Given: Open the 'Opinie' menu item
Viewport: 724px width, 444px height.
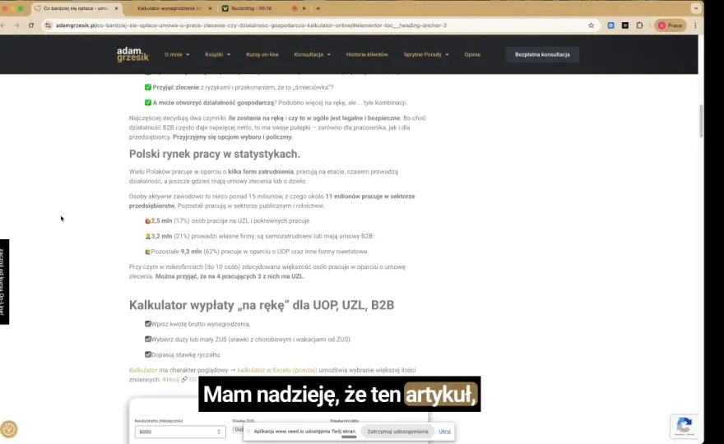Looking at the screenshot, I should (472, 54).
